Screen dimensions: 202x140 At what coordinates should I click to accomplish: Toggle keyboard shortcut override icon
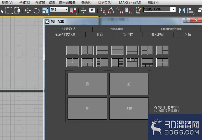point(92,10)
